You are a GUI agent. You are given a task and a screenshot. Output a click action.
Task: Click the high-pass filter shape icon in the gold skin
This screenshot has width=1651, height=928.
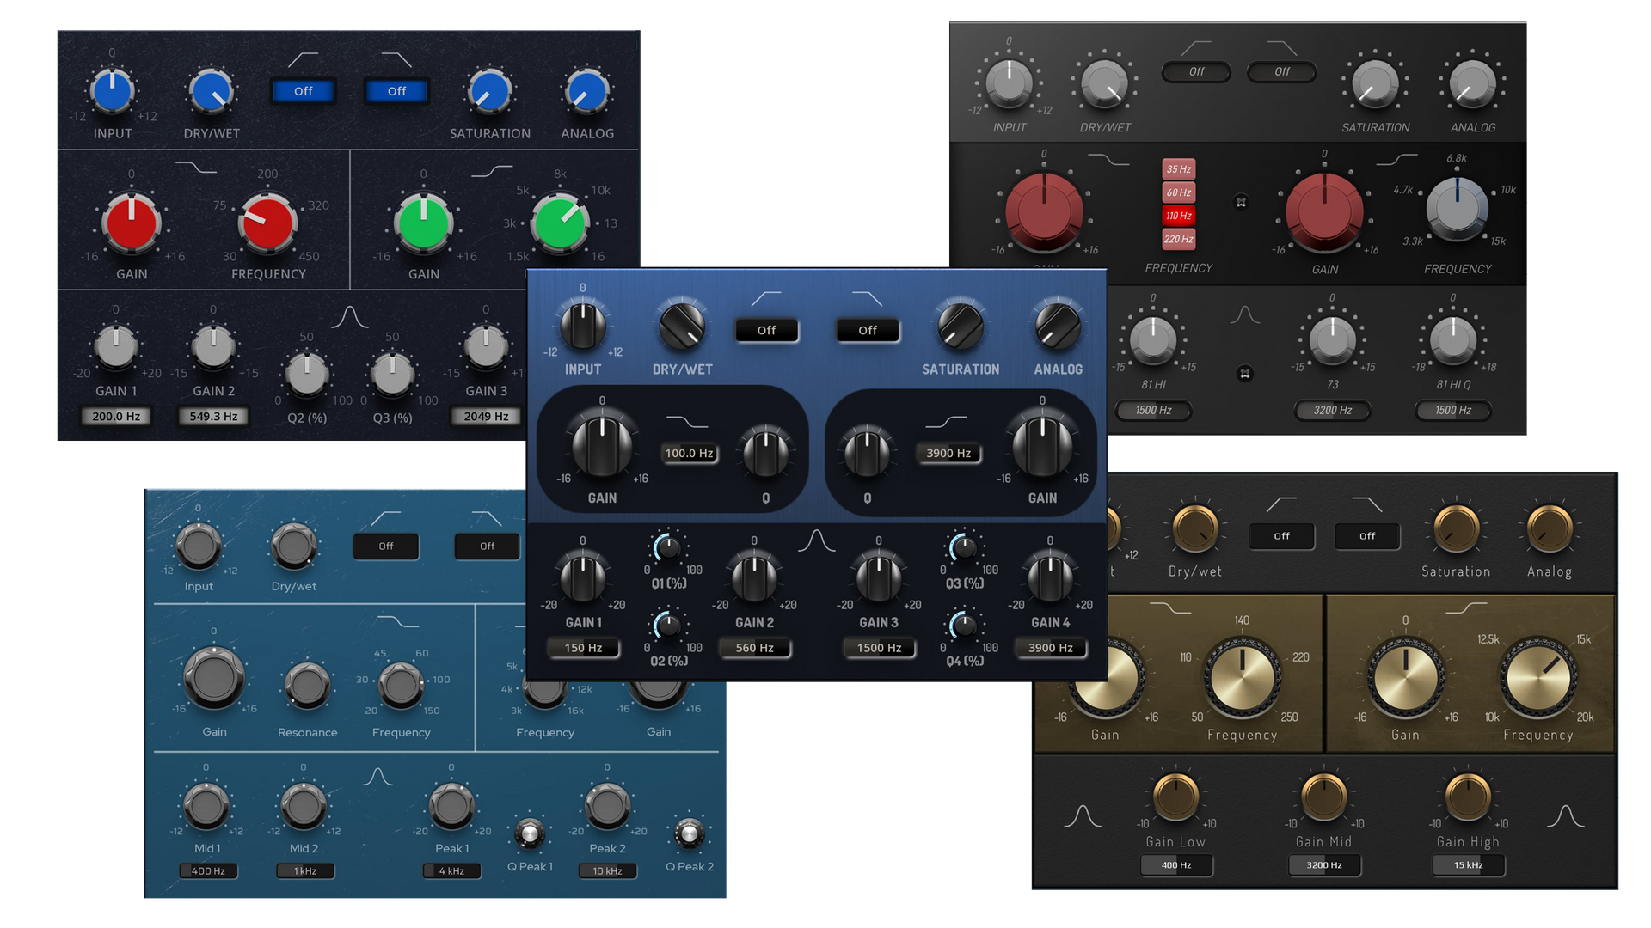[x=1281, y=504]
